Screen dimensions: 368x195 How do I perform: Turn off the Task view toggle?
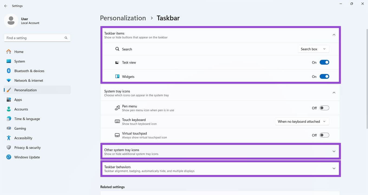[x=324, y=62]
